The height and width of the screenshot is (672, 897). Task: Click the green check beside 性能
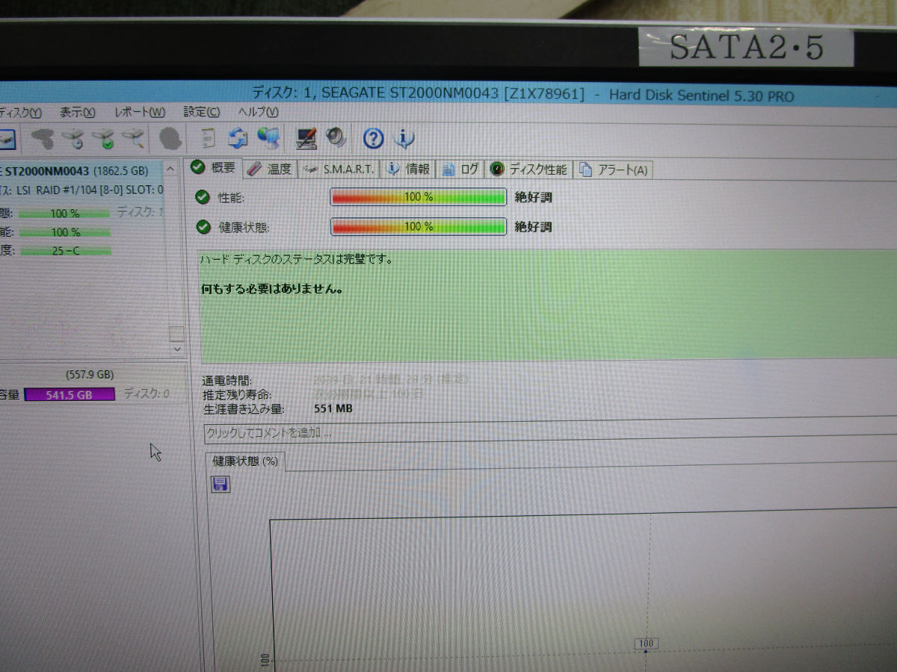(202, 197)
